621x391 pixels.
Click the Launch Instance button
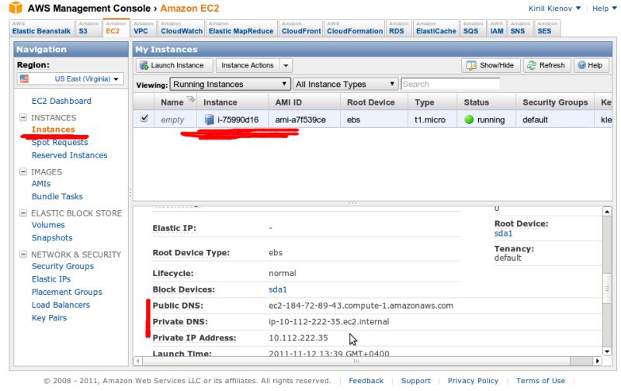coord(175,65)
